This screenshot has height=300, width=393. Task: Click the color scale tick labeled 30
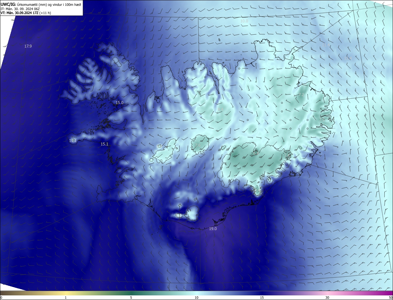[x=327, y=298]
